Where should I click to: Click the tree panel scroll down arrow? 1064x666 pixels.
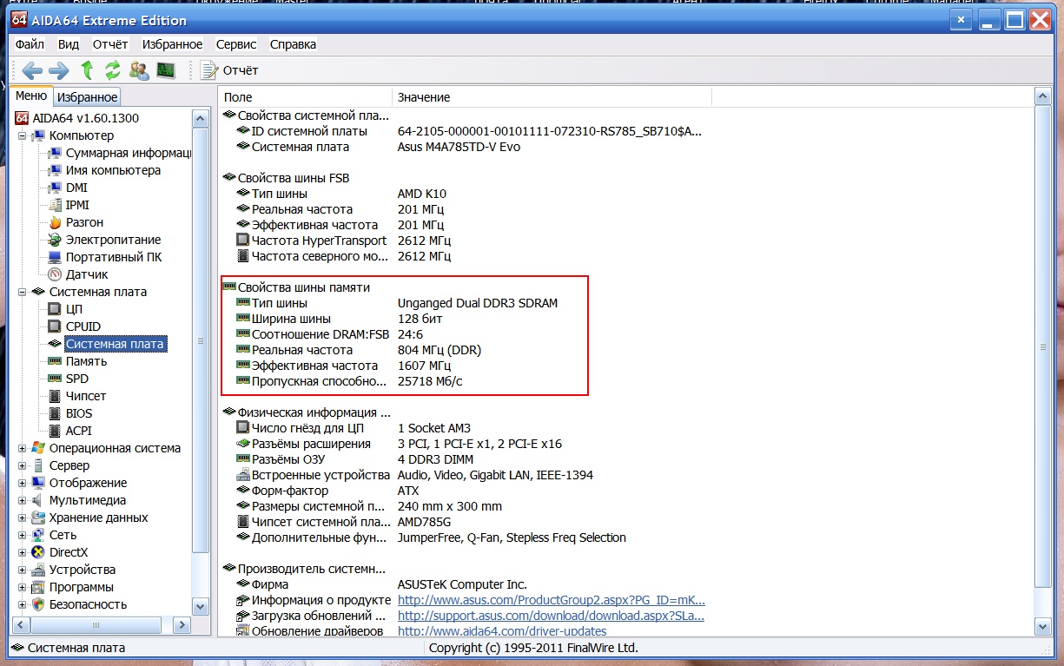point(201,606)
